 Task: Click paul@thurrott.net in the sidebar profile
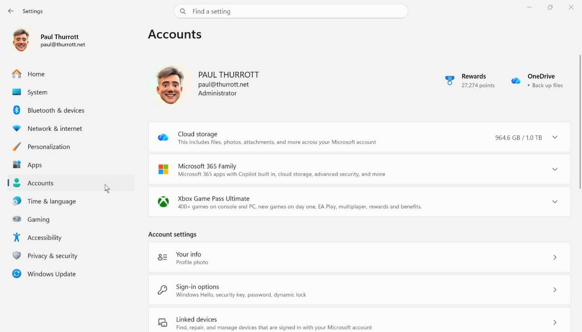(63, 45)
